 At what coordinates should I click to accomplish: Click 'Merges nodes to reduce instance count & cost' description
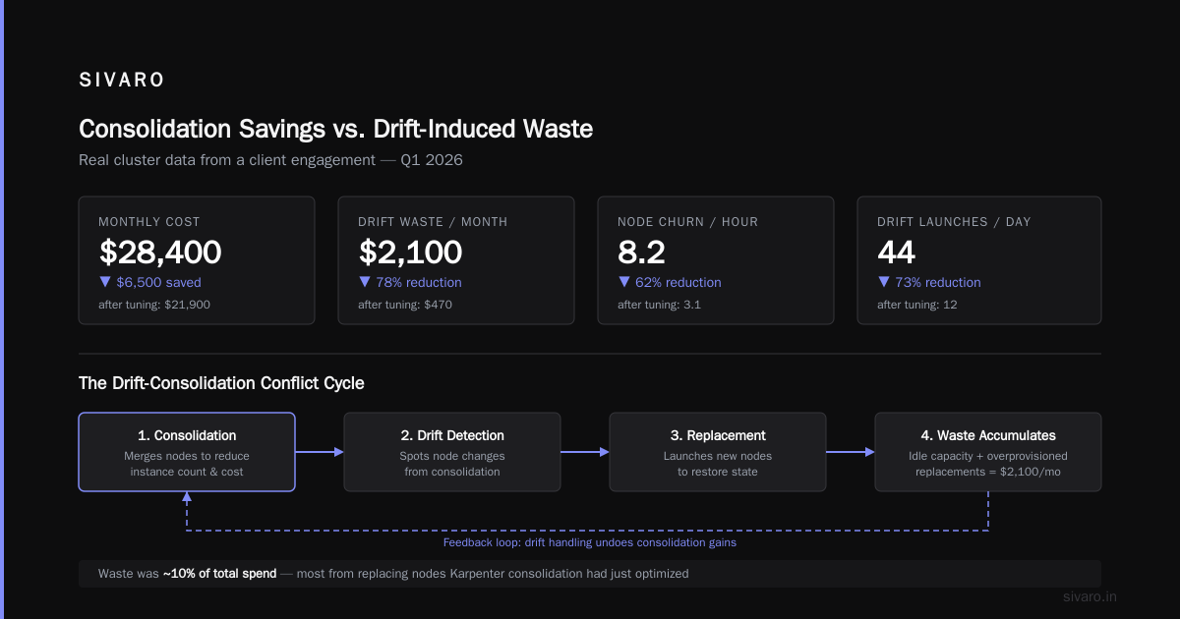coord(187,464)
